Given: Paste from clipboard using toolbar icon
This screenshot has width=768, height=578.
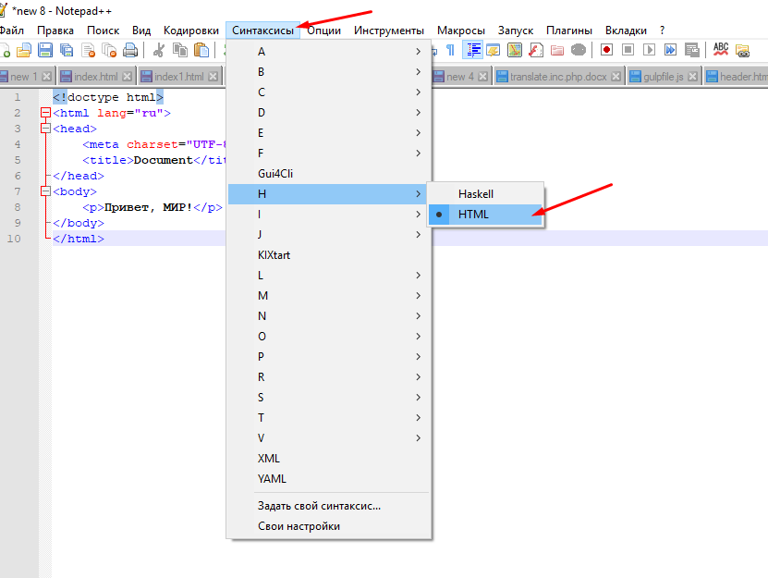Looking at the screenshot, I should coord(201,50).
